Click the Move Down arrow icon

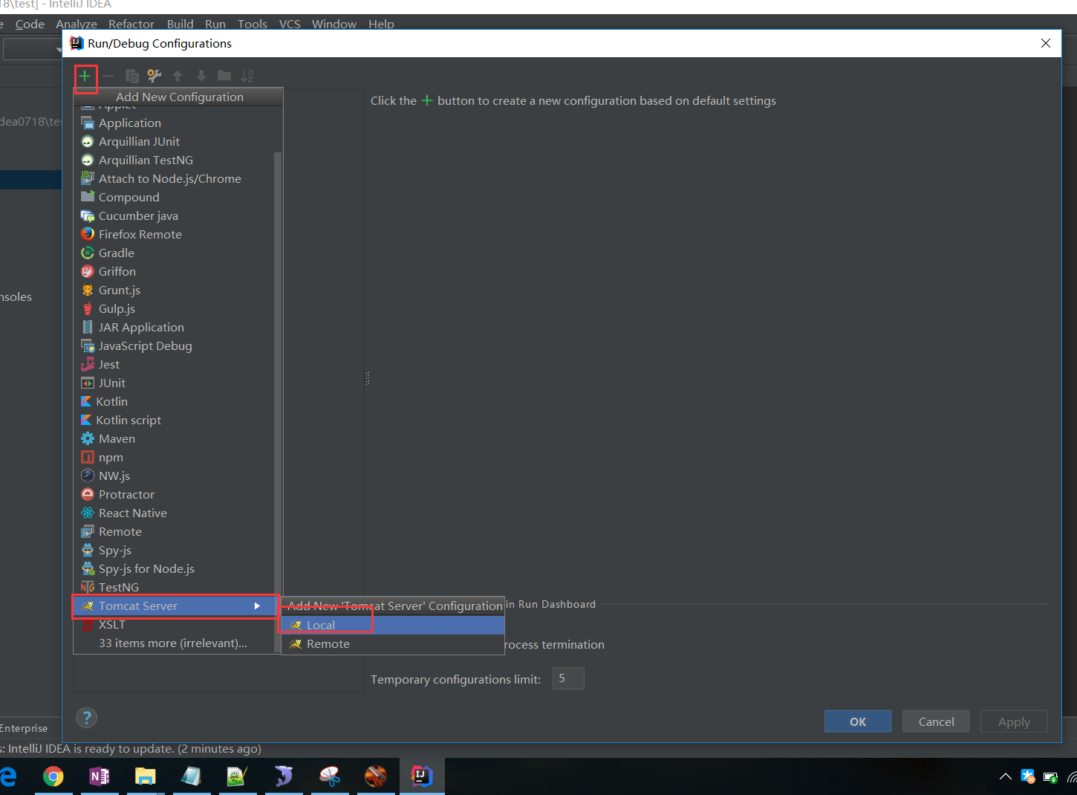(x=201, y=76)
